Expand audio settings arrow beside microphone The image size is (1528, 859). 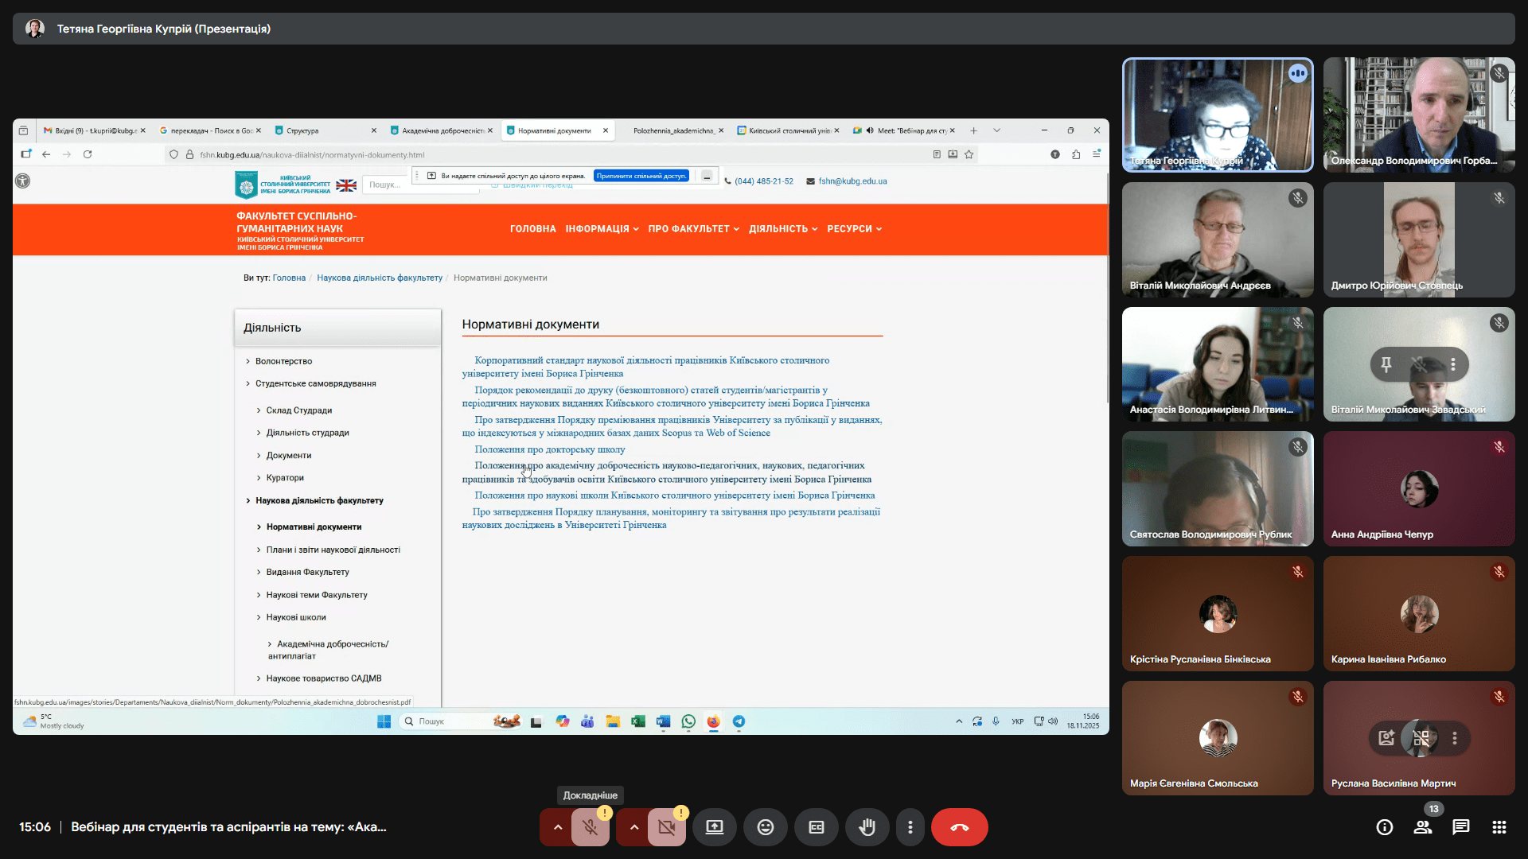(x=558, y=827)
